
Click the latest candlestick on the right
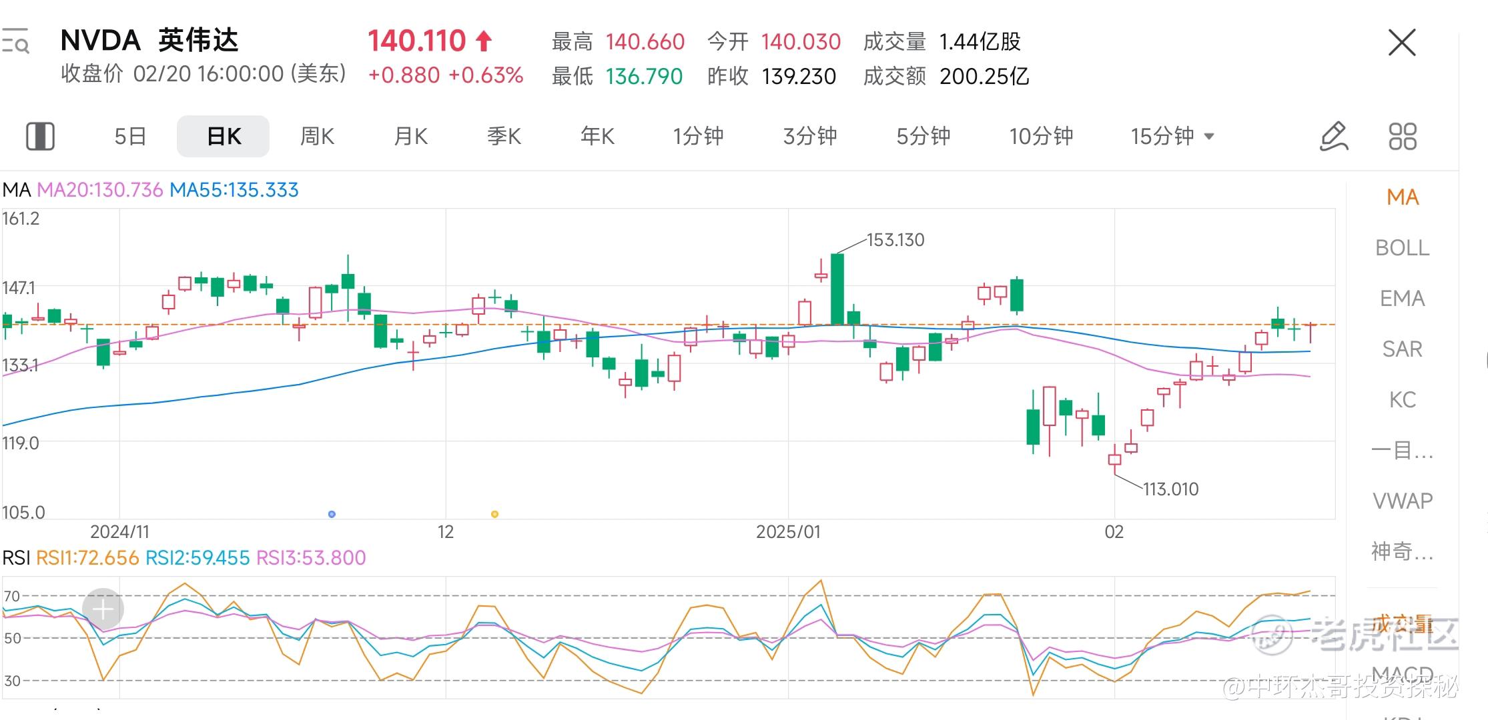(x=1311, y=332)
